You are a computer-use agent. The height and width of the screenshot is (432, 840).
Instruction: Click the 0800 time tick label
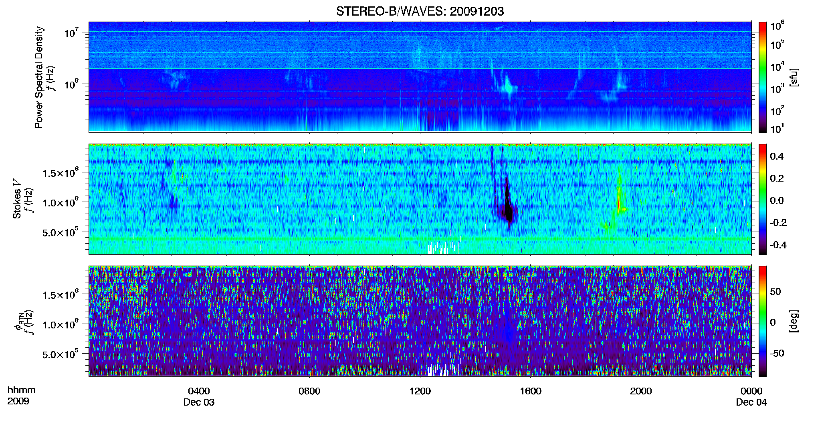(309, 391)
